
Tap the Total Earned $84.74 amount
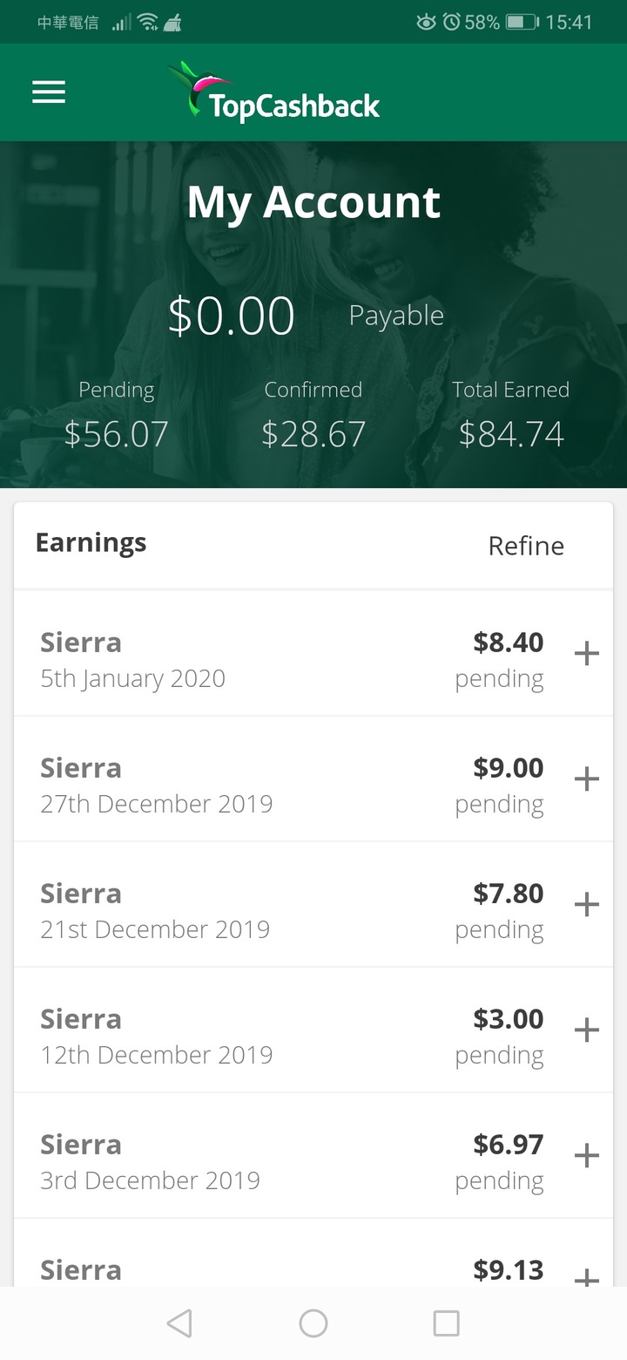(x=511, y=433)
